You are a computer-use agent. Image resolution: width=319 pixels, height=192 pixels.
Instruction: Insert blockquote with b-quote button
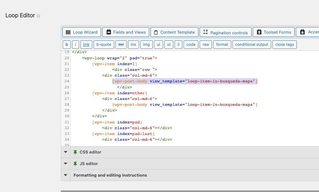coord(104,45)
